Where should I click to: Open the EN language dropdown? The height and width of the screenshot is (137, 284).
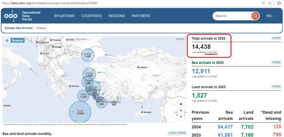click(271, 16)
